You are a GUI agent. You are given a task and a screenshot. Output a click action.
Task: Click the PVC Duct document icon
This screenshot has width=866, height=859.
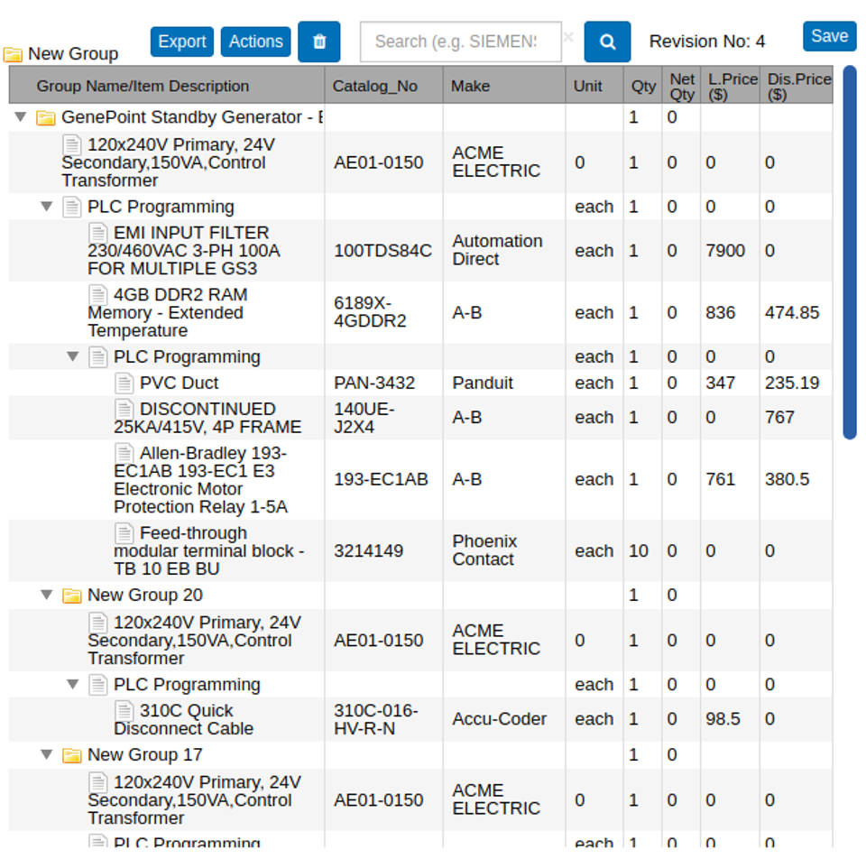[x=124, y=383]
